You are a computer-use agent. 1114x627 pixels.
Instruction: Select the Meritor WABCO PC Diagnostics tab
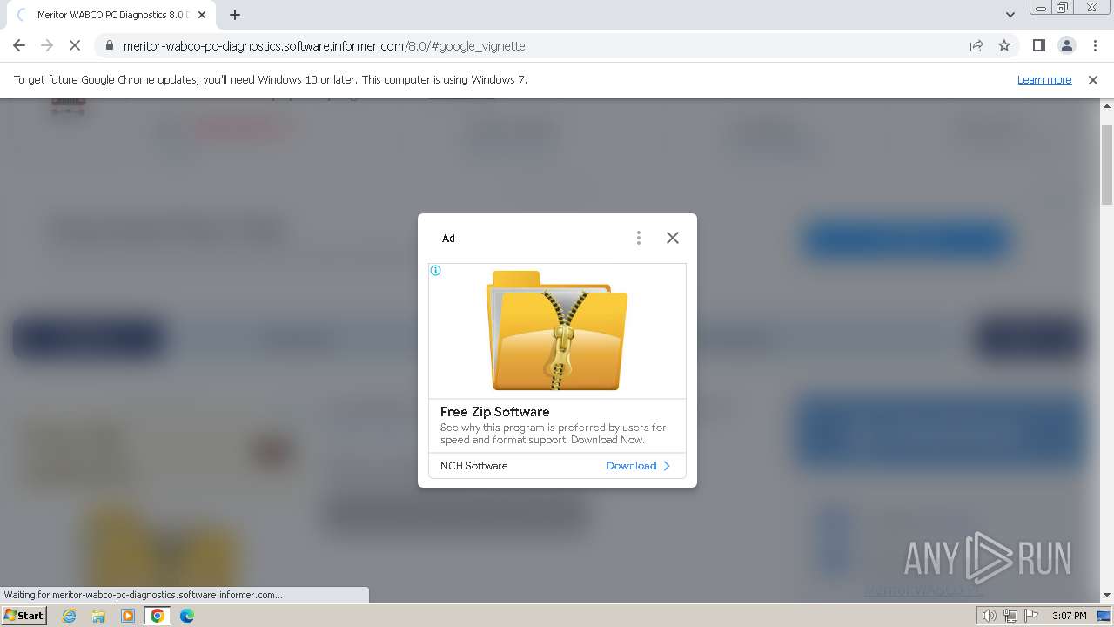tap(110, 15)
